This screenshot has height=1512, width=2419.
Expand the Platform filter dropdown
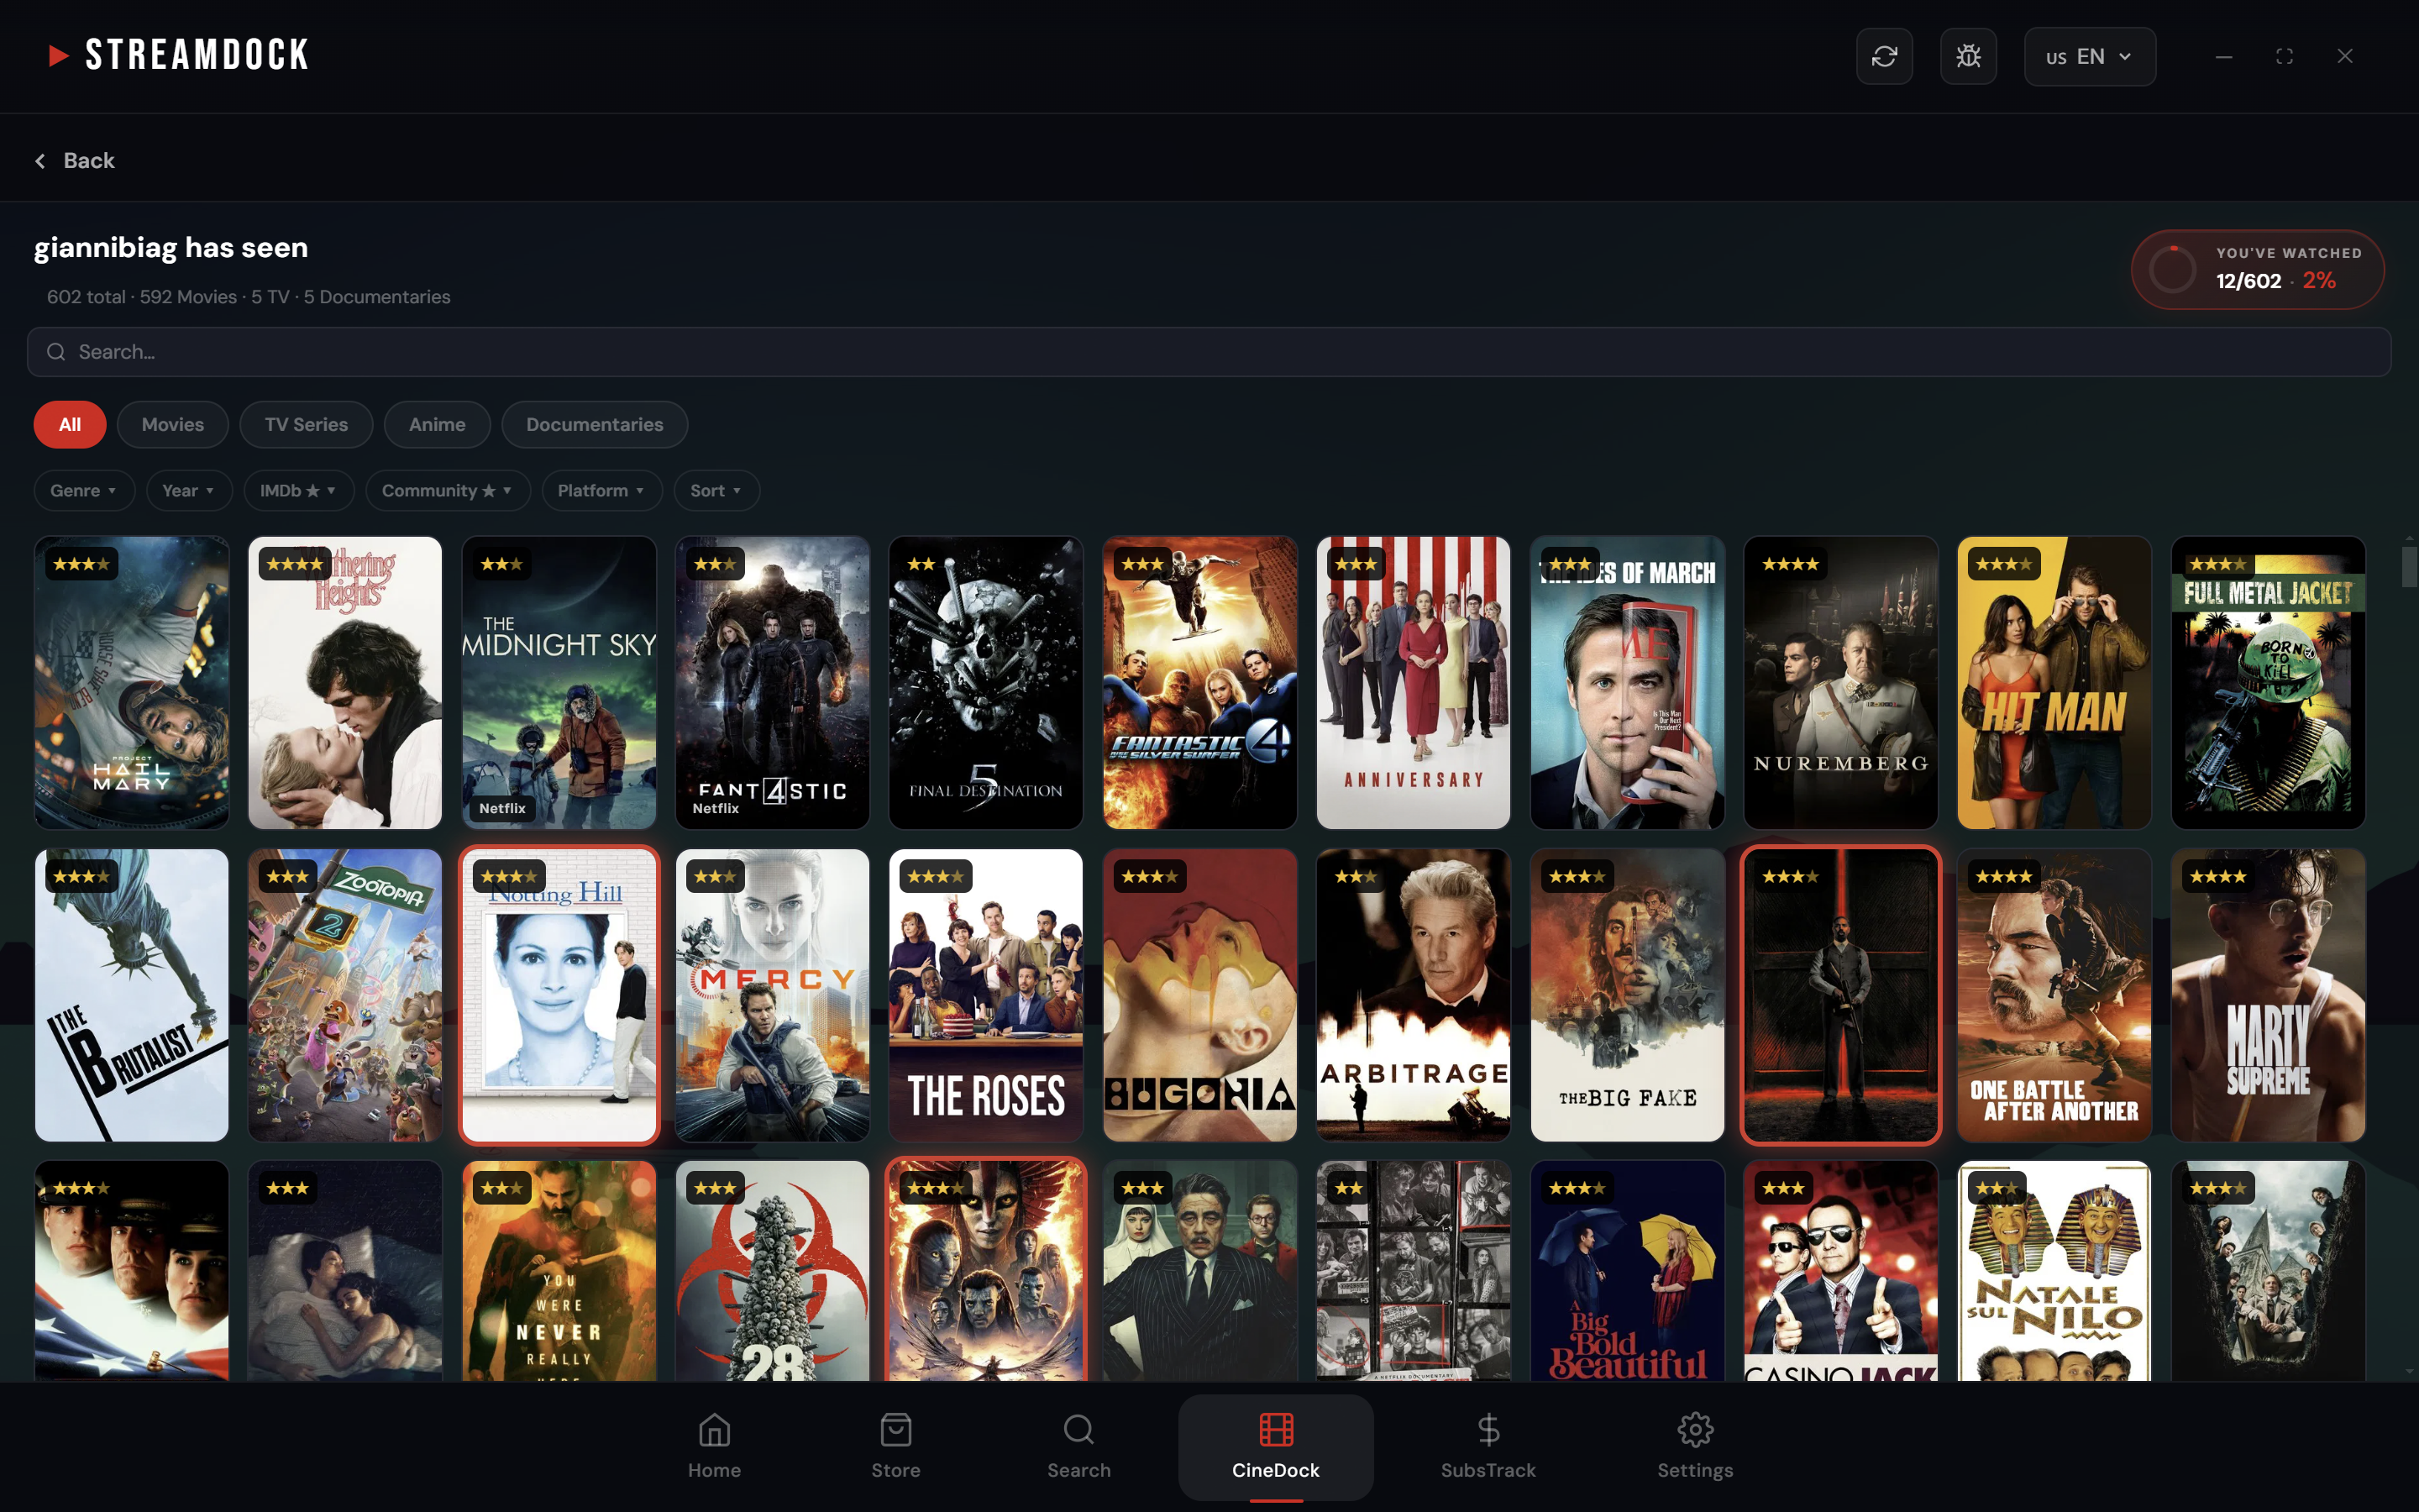601,491
